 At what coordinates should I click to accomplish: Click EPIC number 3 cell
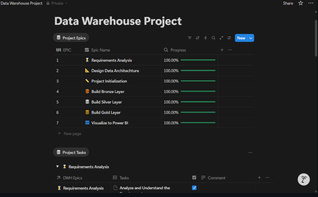(68, 81)
